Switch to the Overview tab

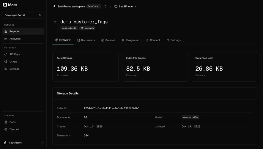click(x=63, y=40)
